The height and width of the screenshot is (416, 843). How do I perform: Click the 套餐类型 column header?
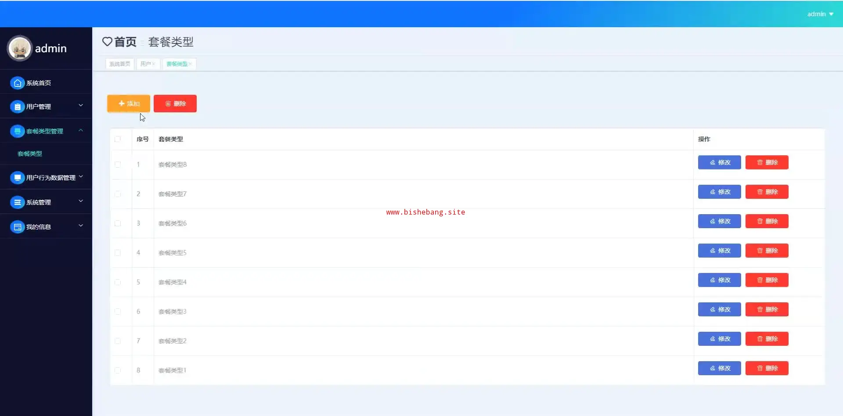(171, 139)
